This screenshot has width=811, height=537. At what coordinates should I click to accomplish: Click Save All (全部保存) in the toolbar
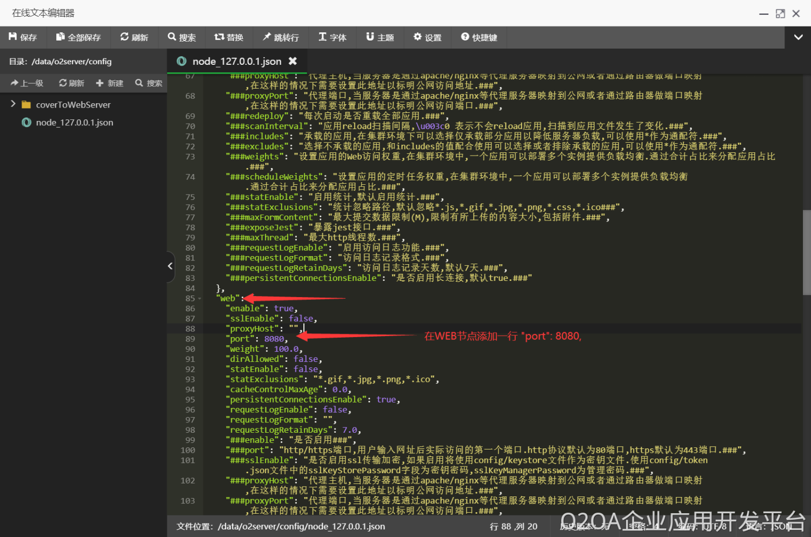click(78, 37)
